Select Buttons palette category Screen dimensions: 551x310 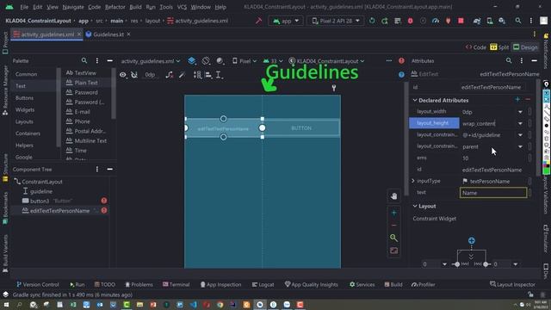click(x=24, y=98)
